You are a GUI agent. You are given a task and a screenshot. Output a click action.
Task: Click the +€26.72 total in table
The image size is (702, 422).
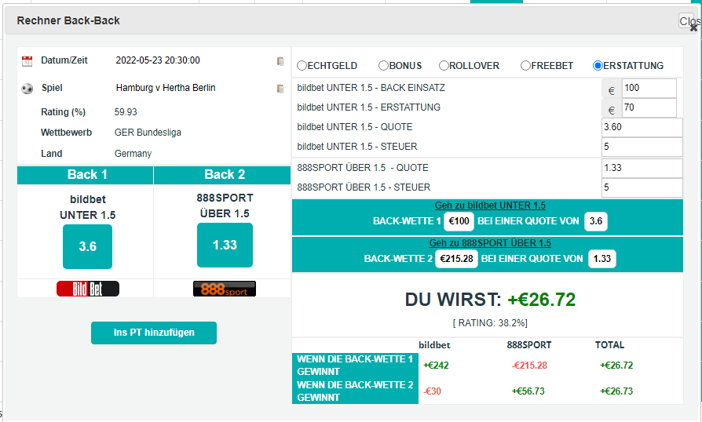(616, 366)
